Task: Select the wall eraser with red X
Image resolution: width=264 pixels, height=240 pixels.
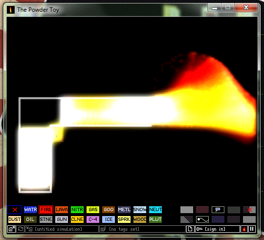Action: click(249, 210)
